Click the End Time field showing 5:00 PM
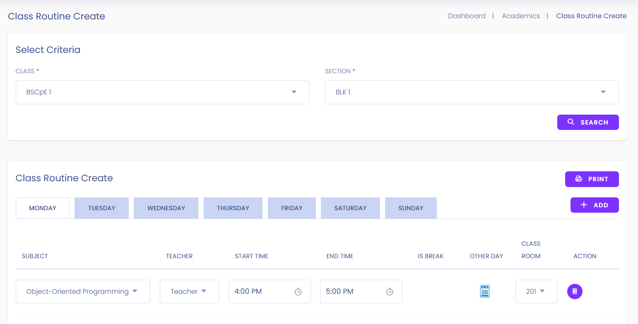Screen dimensions: 638x324 click(361, 291)
